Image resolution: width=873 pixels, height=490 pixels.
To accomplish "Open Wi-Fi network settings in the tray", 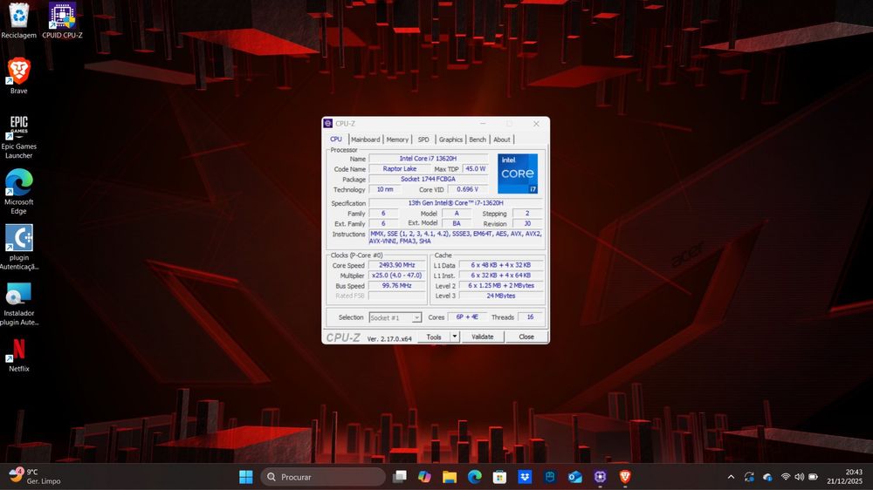I will click(x=786, y=477).
